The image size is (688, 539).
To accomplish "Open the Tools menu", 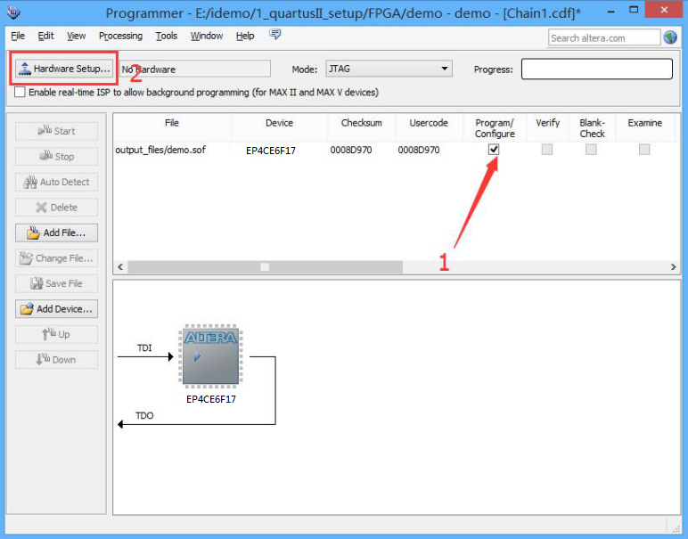I will click(x=166, y=36).
